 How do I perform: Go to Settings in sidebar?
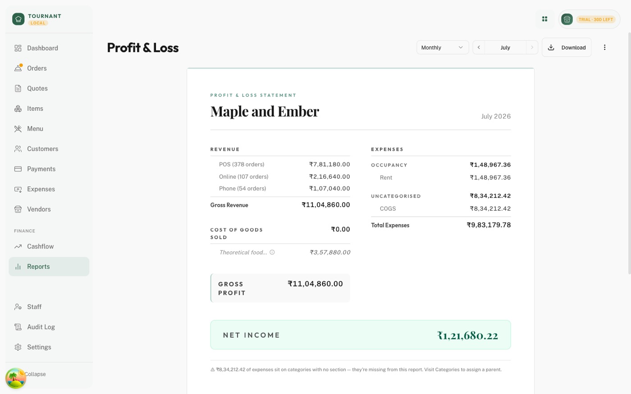point(49,347)
